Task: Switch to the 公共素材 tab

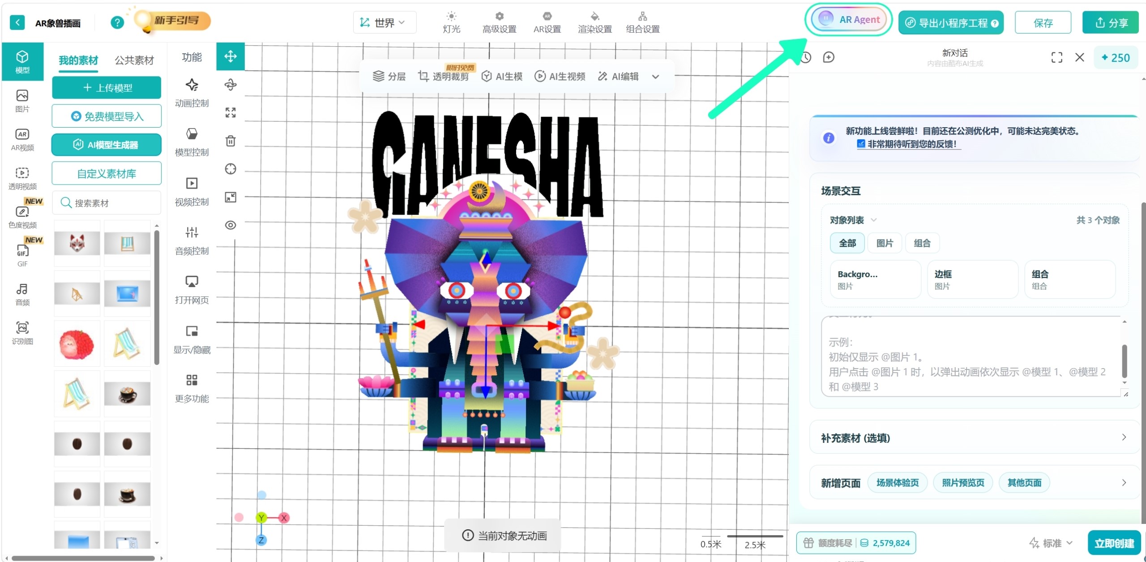Action: click(x=134, y=60)
